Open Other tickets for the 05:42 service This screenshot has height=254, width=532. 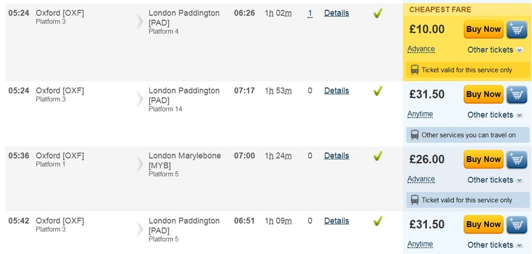pos(494,245)
